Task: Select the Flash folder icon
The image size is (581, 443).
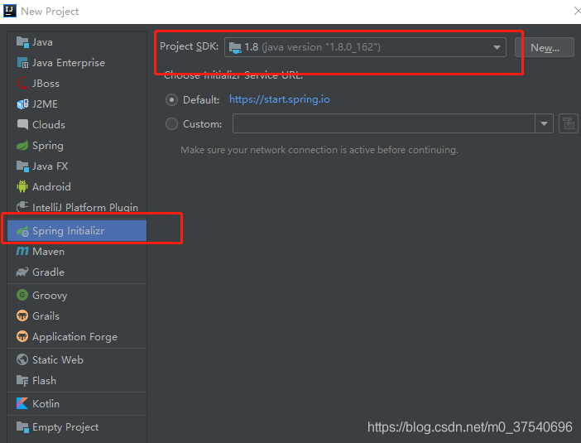Action: pyautogui.click(x=22, y=381)
